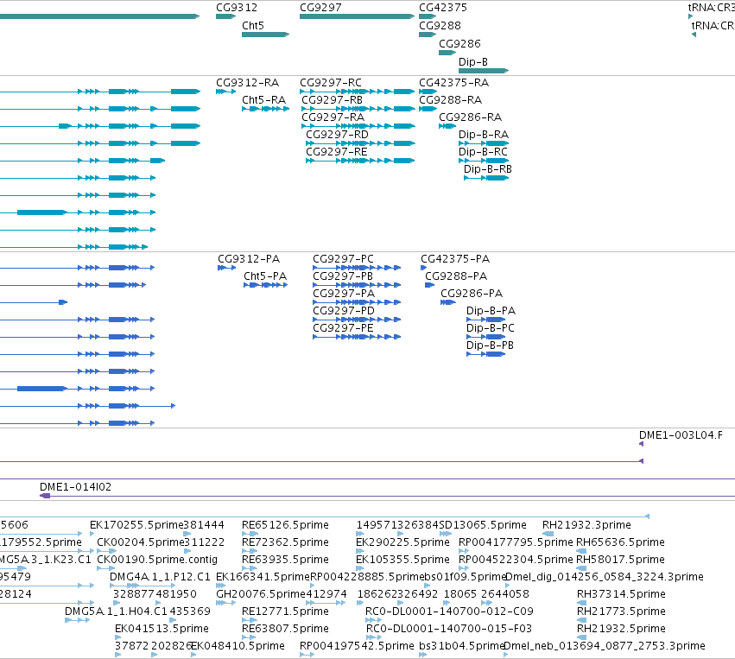Click the CG9312-RA transcript label

click(x=248, y=83)
